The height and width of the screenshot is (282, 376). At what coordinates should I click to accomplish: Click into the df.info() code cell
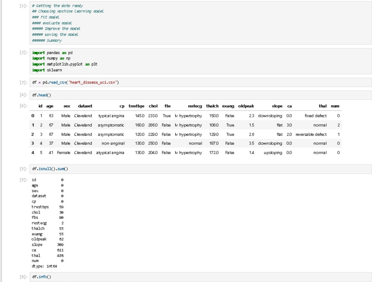200,277
